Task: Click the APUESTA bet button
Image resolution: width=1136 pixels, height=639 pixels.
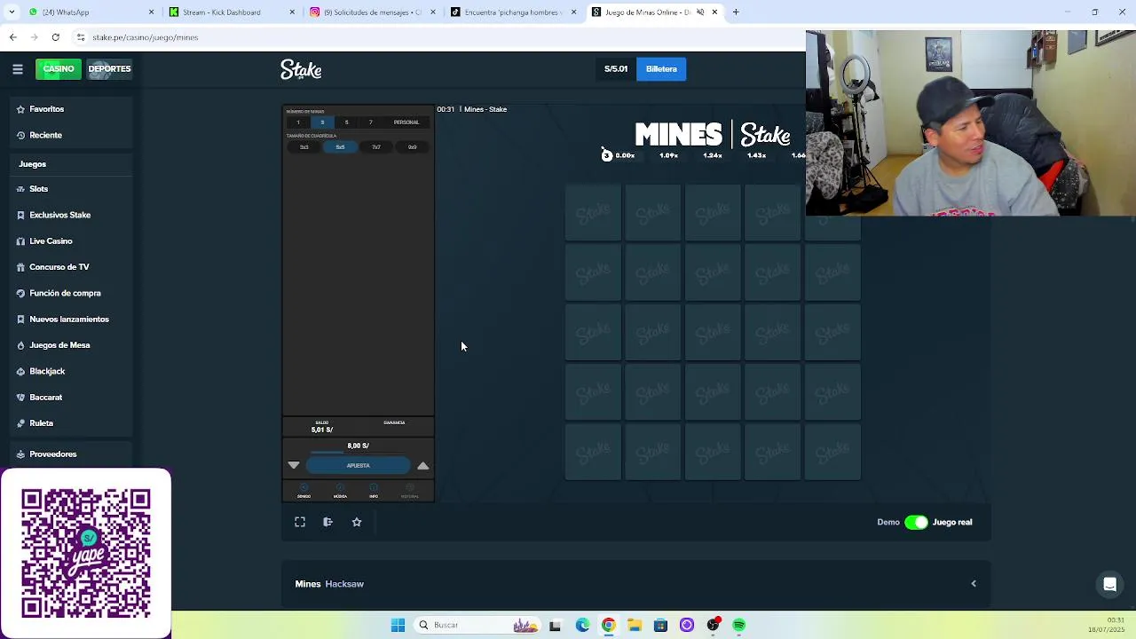Action: point(359,465)
